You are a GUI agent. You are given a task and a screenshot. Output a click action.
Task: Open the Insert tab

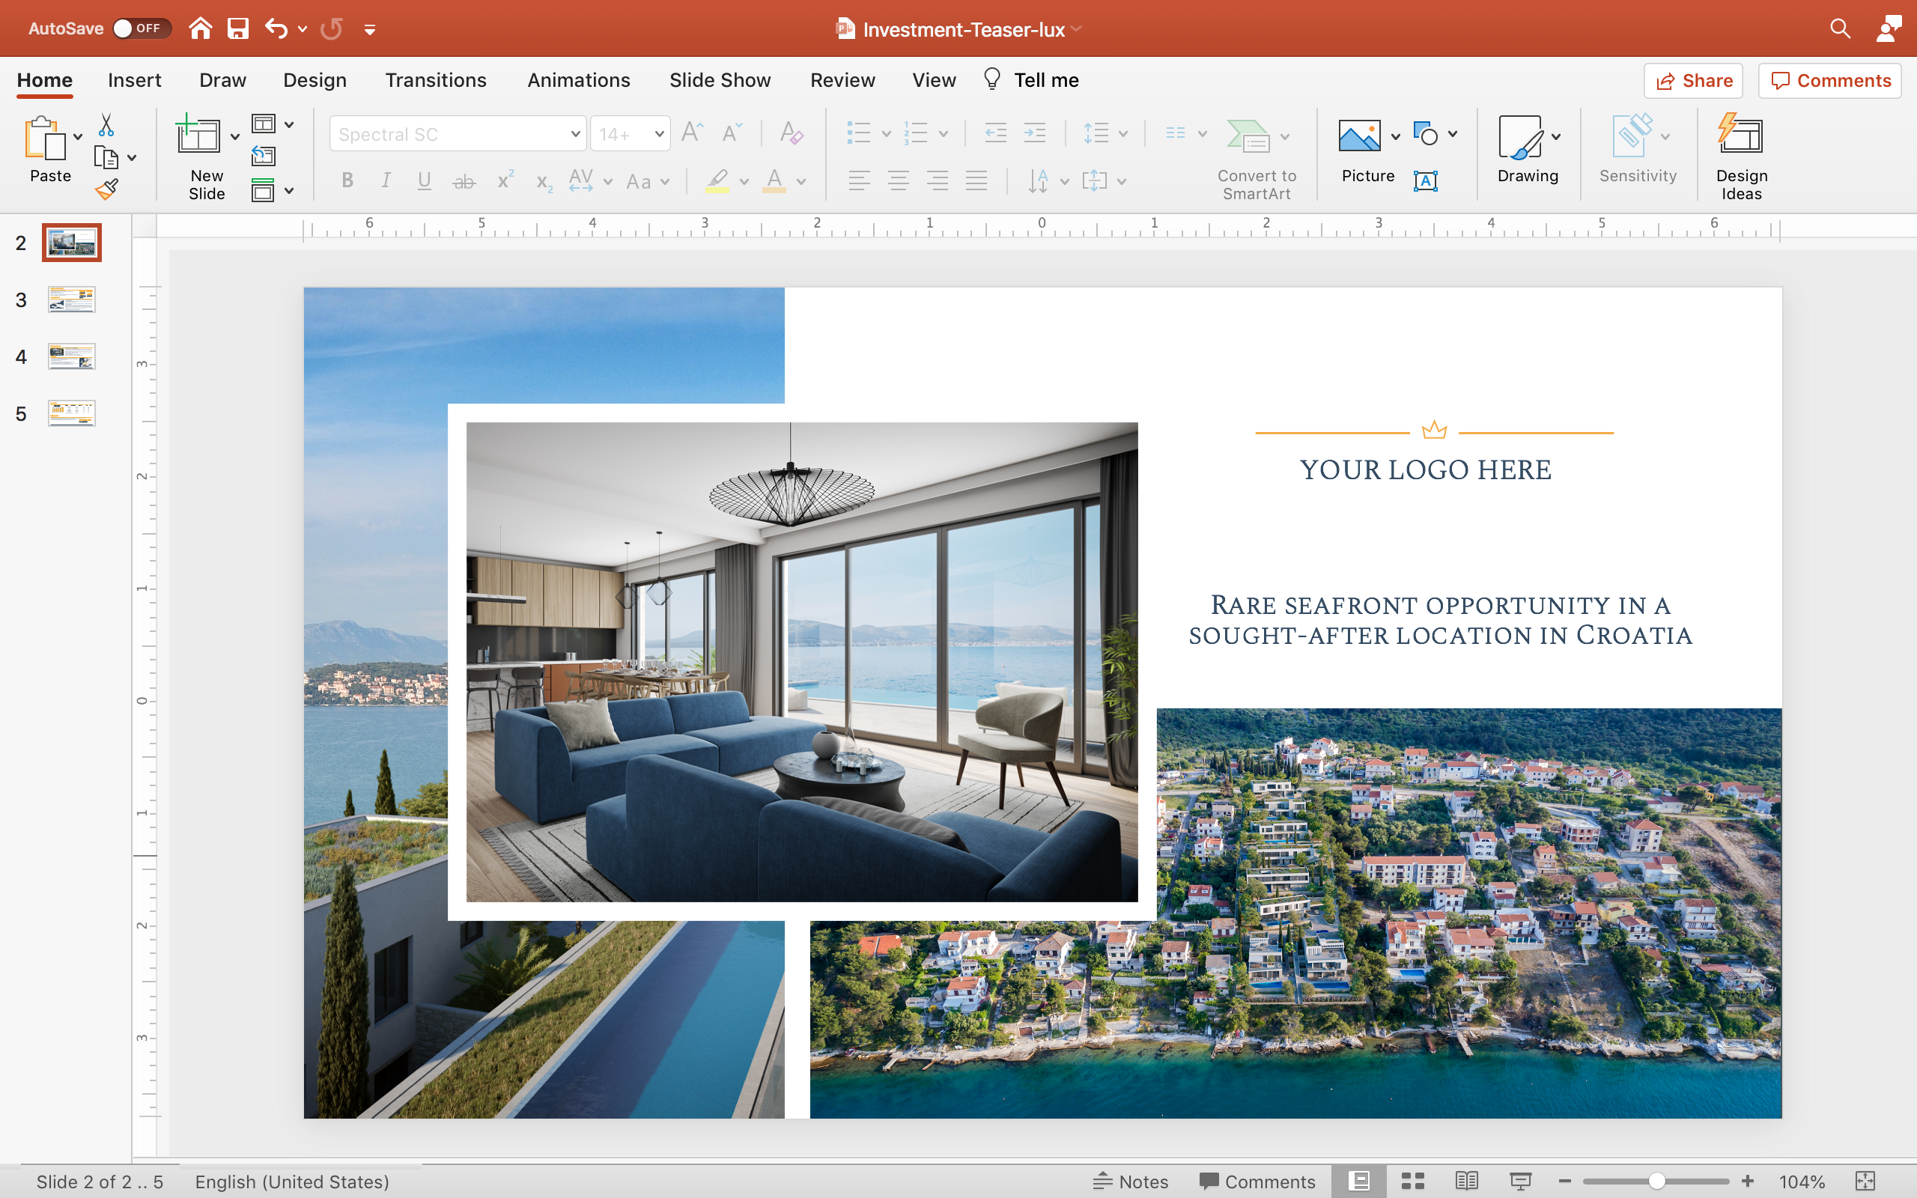134,80
